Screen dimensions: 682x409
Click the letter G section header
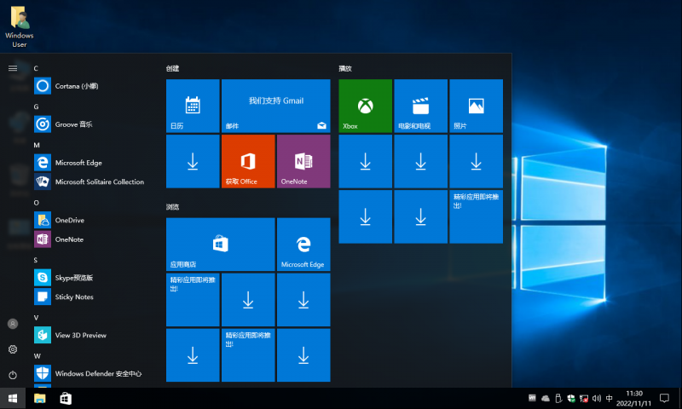coord(36,107)
